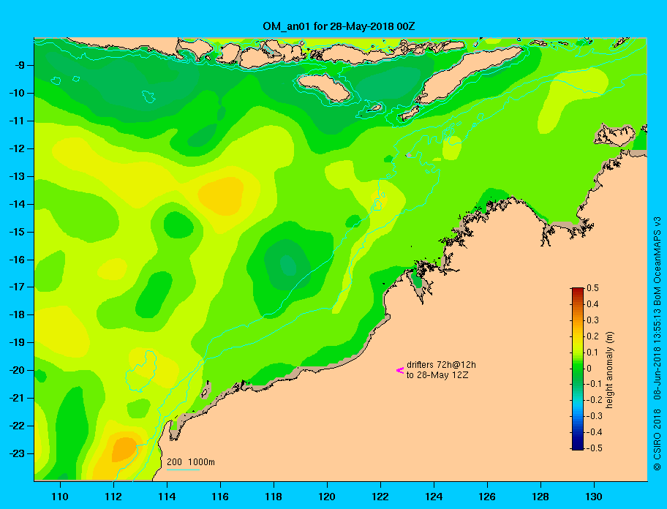Click latitude axis label -19
The image size is (667, 509).
tap(18, 343)
